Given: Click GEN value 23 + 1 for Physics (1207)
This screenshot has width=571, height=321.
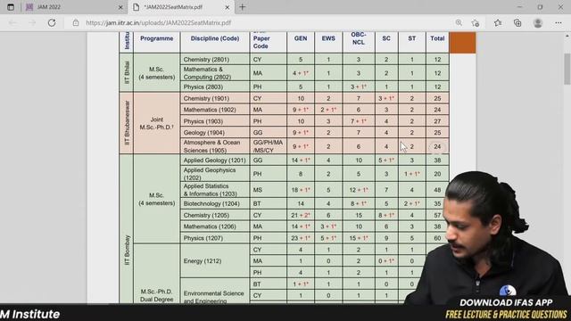Looking at the screenshot, I should click(x=301, y=238).
